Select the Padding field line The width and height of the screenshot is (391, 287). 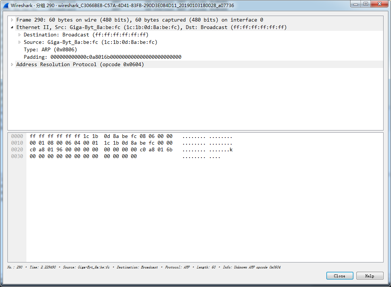point(103,57)
